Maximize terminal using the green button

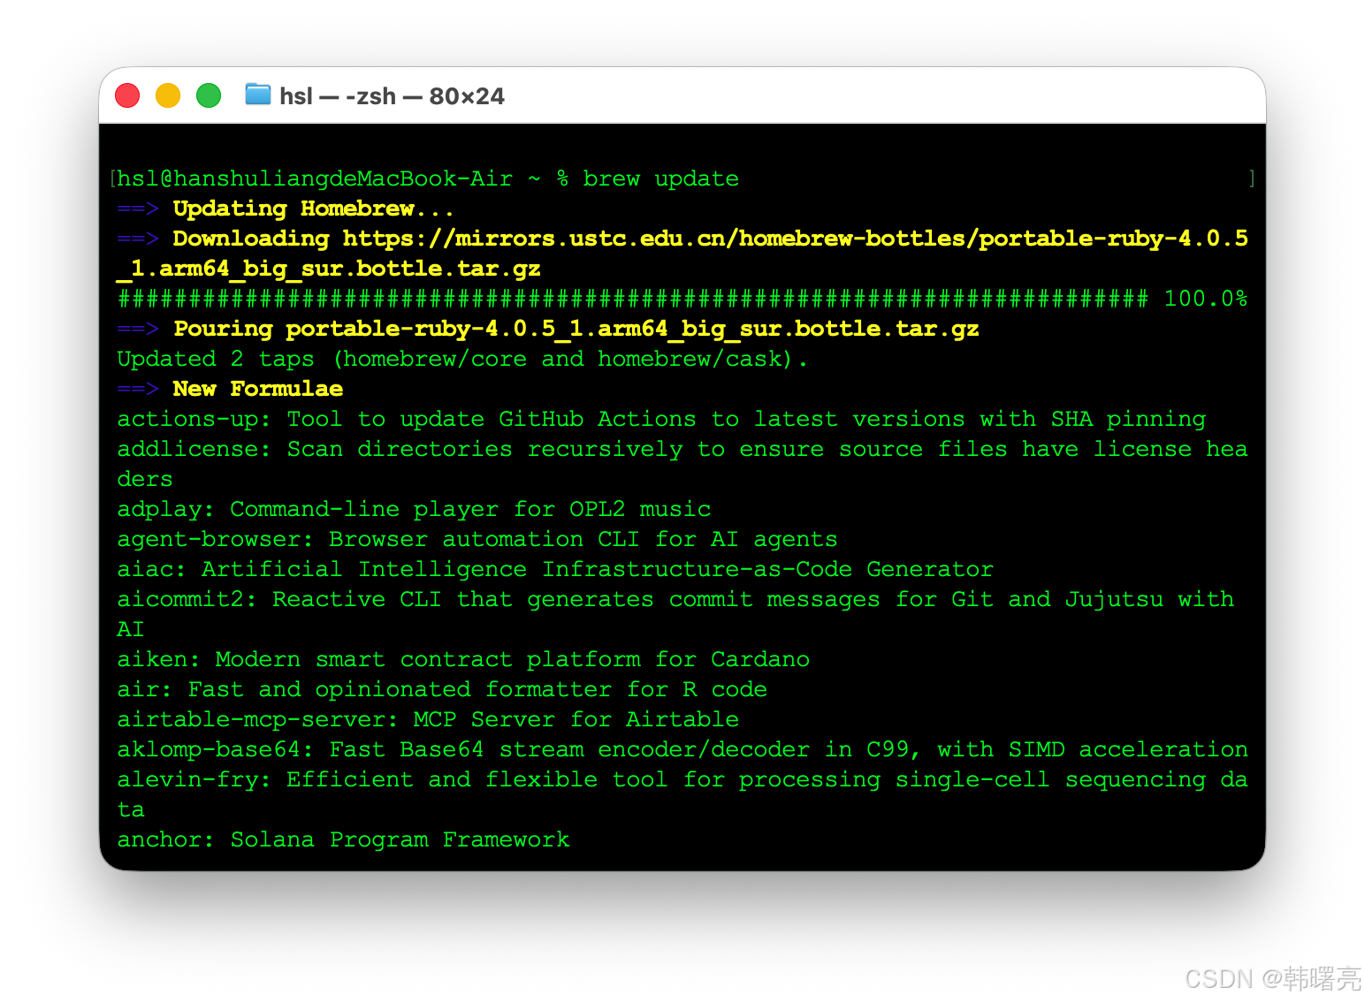[209, 95]
